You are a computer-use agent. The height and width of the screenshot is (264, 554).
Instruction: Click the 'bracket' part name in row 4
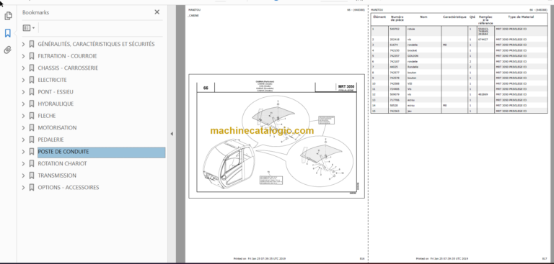click(413, 50)
